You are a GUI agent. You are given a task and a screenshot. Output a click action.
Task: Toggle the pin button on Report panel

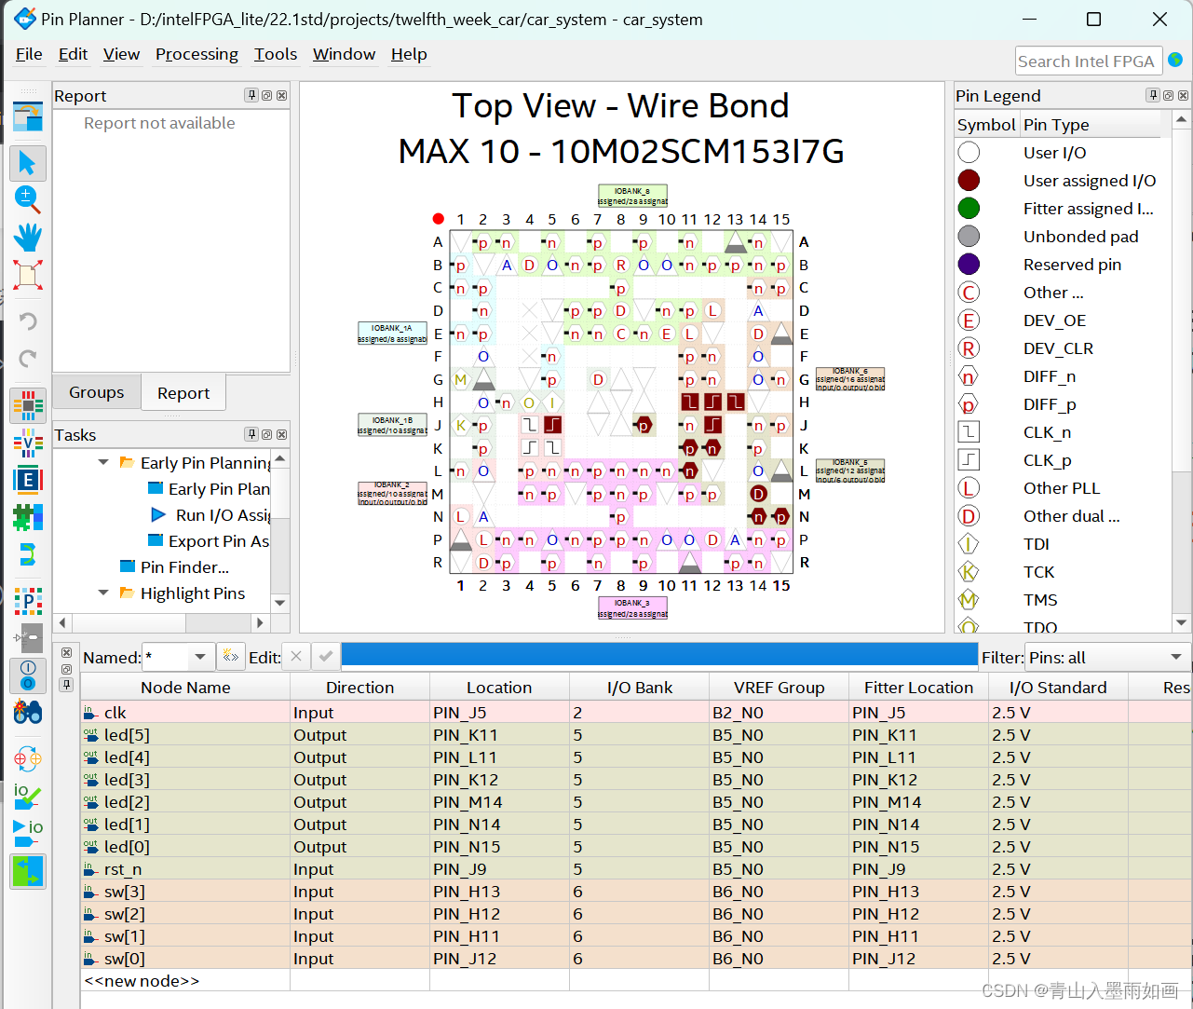(x=251, y=95)
